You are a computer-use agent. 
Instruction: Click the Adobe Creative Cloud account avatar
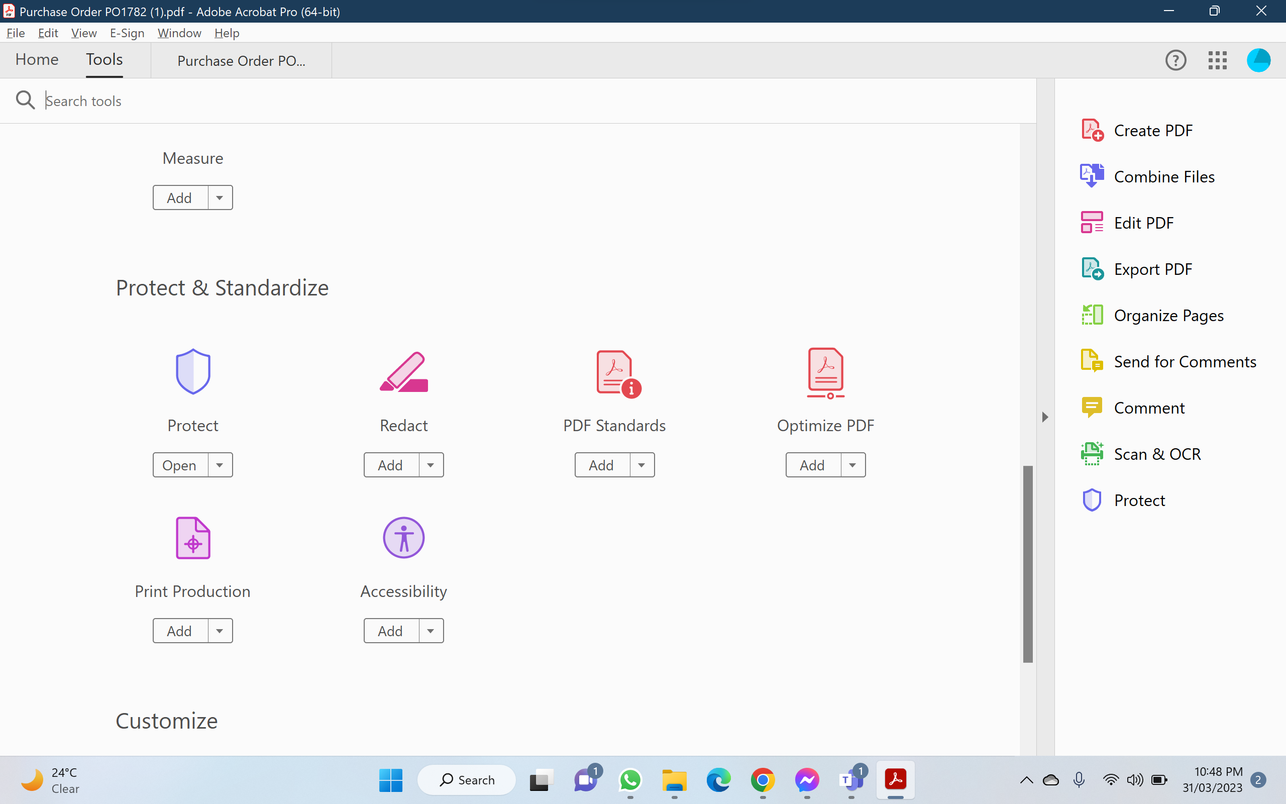coord(1258,60)
